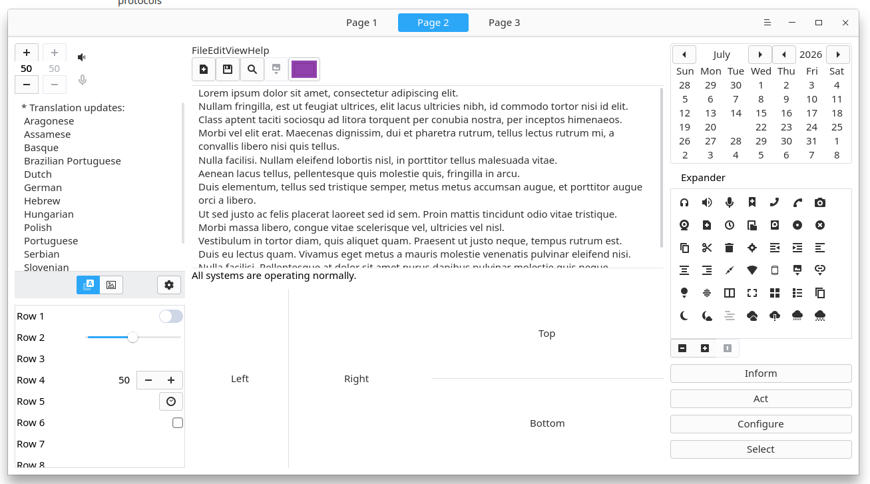Select July 15 in the calendar
870x484 pixels.
coord(761,113)
